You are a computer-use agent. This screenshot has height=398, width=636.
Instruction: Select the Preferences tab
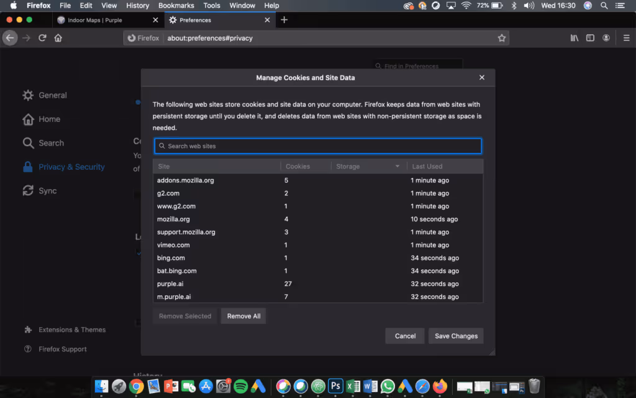220,20
